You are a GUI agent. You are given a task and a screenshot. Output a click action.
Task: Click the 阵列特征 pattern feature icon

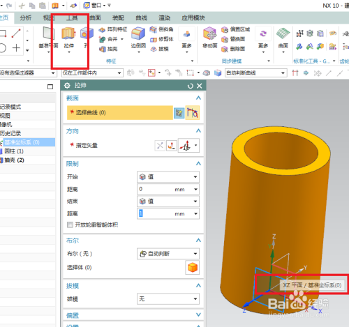102,29
